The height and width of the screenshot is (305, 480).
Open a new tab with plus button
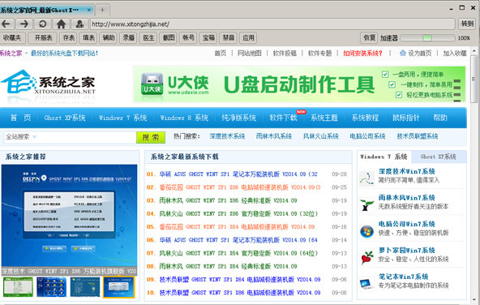pyautogui.click(x=102, y=10)
